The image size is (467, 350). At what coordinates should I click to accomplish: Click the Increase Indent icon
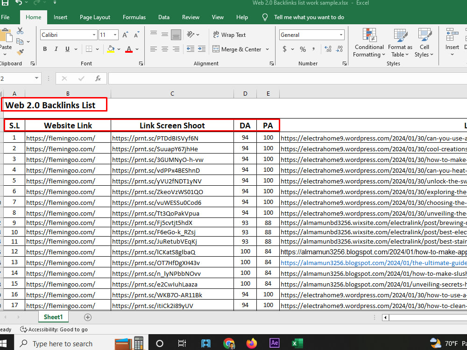pos(202,49)
